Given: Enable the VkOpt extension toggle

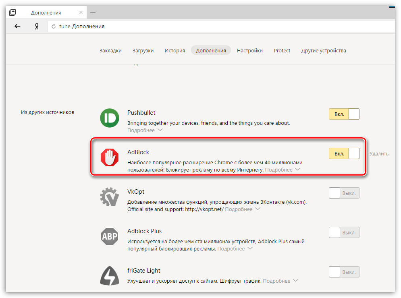Looking at the screenshot, I should [x=344, y=193].
